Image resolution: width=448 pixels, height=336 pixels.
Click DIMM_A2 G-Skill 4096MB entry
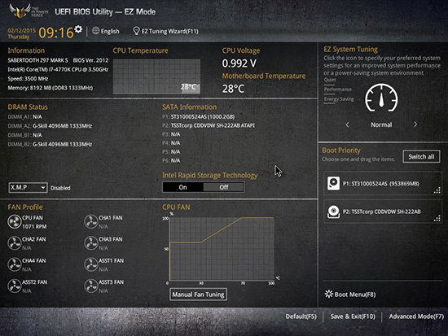(50, 126)
